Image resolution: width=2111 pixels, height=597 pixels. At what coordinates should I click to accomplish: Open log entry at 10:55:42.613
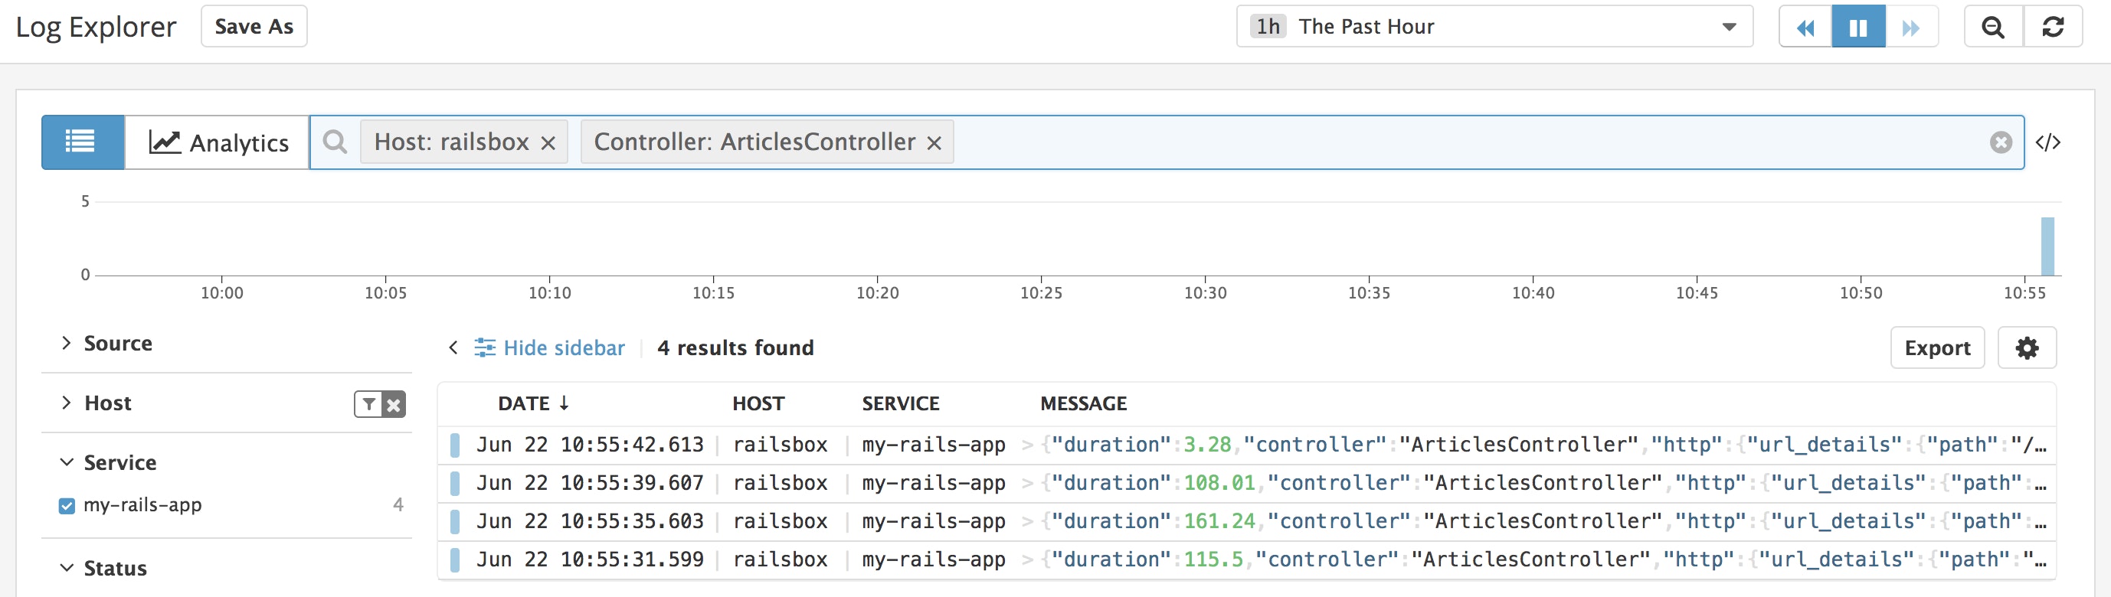pyautogui.click(x=1246, y=445)
